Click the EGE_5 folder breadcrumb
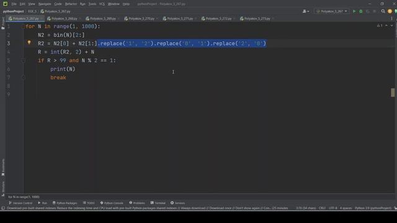Viewport: 397px width, 223px height. click(32, 11)
